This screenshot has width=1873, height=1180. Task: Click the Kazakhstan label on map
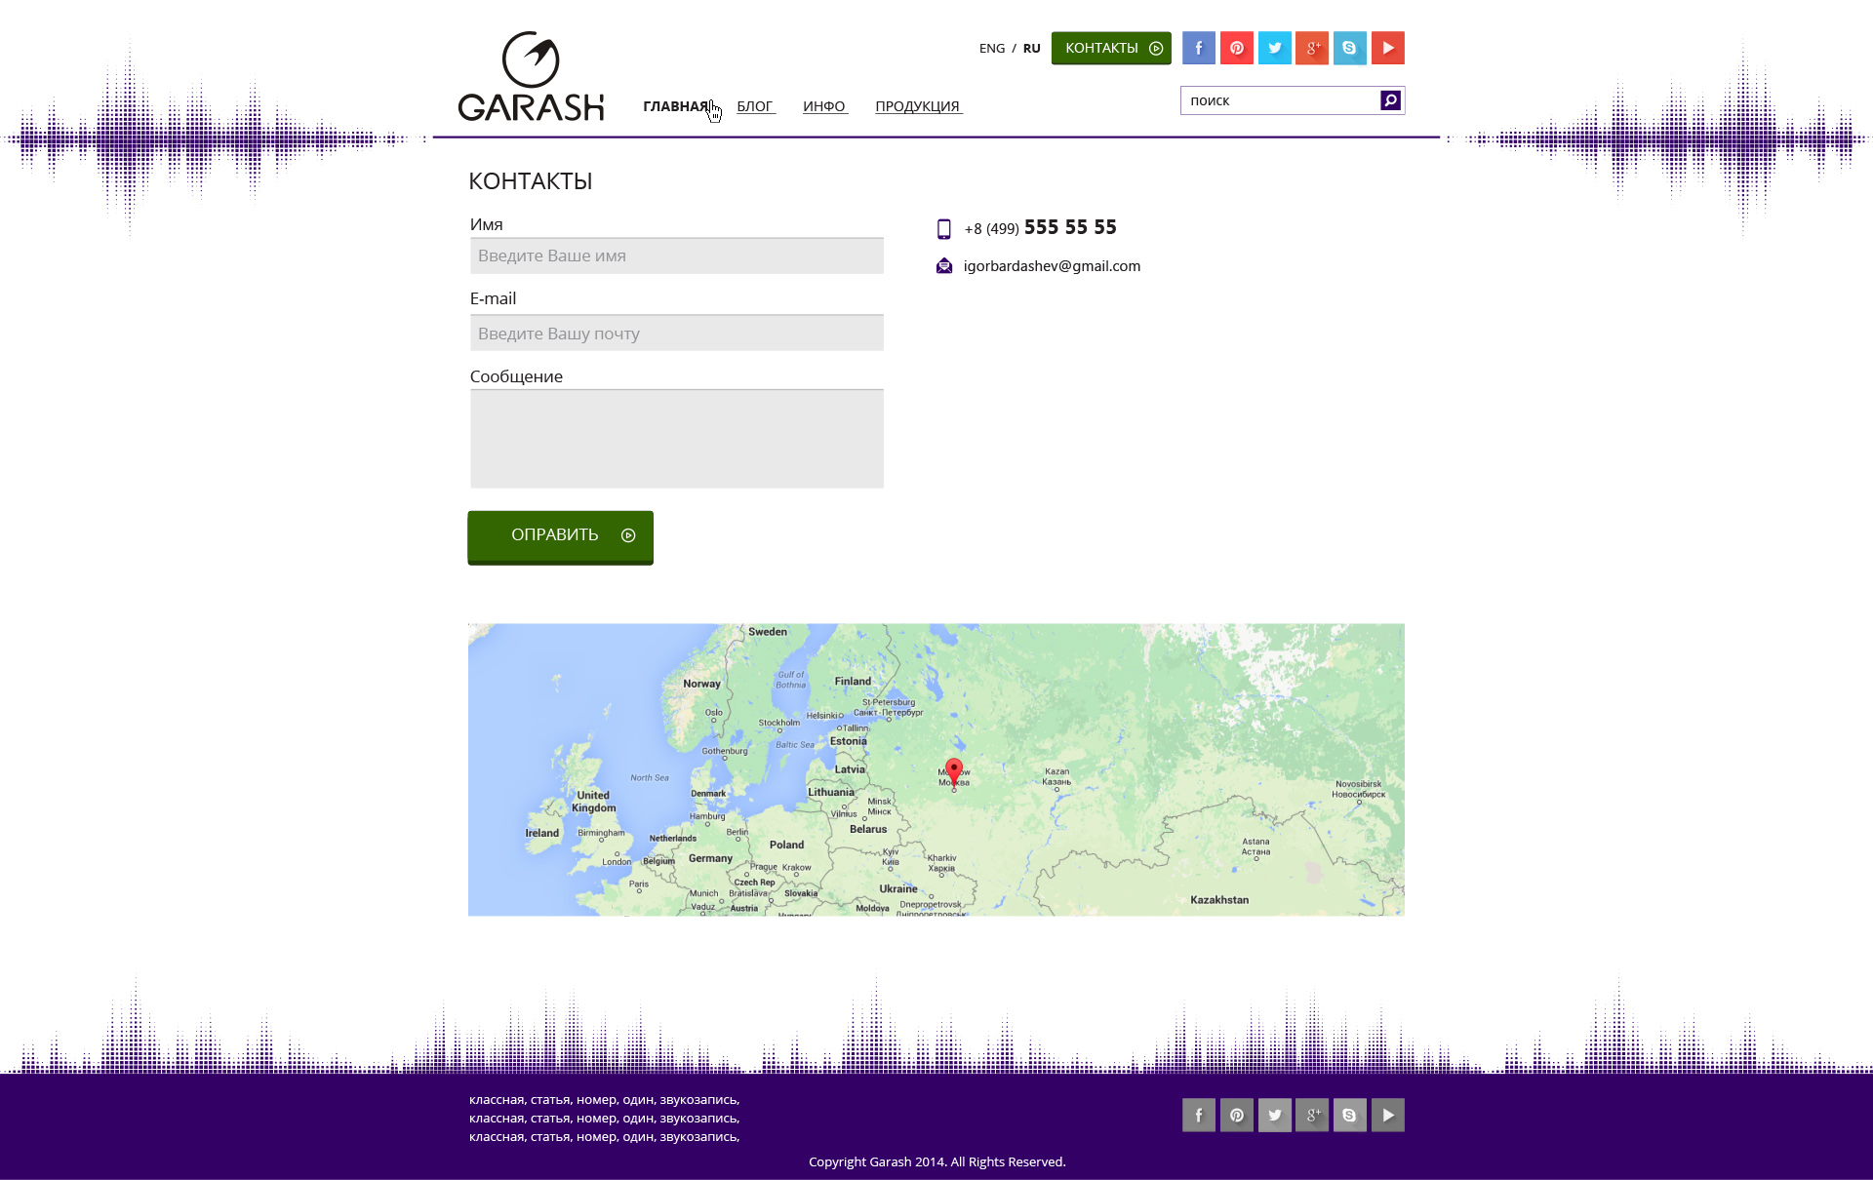pos(1219,900)
